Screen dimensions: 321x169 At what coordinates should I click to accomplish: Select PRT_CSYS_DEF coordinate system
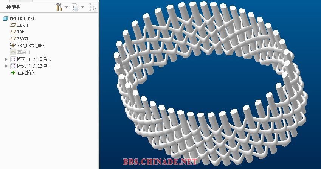[x=31, y=46]
